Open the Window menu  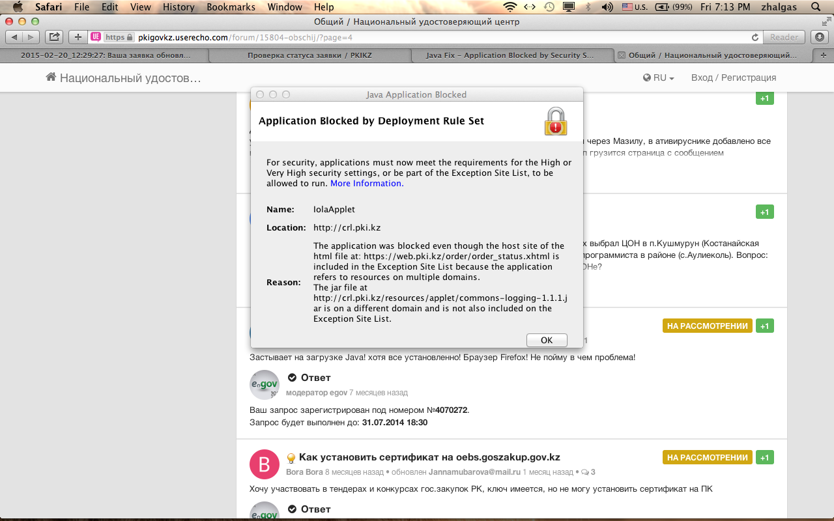285,7
